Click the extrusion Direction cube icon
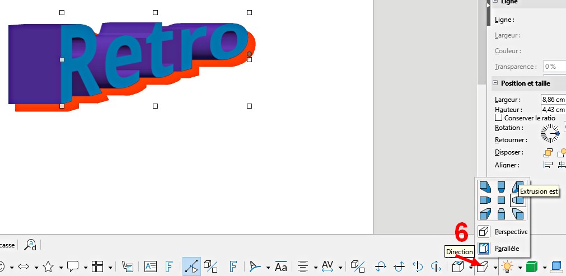Viewport: 566px width, 276px height. point(483,267)
